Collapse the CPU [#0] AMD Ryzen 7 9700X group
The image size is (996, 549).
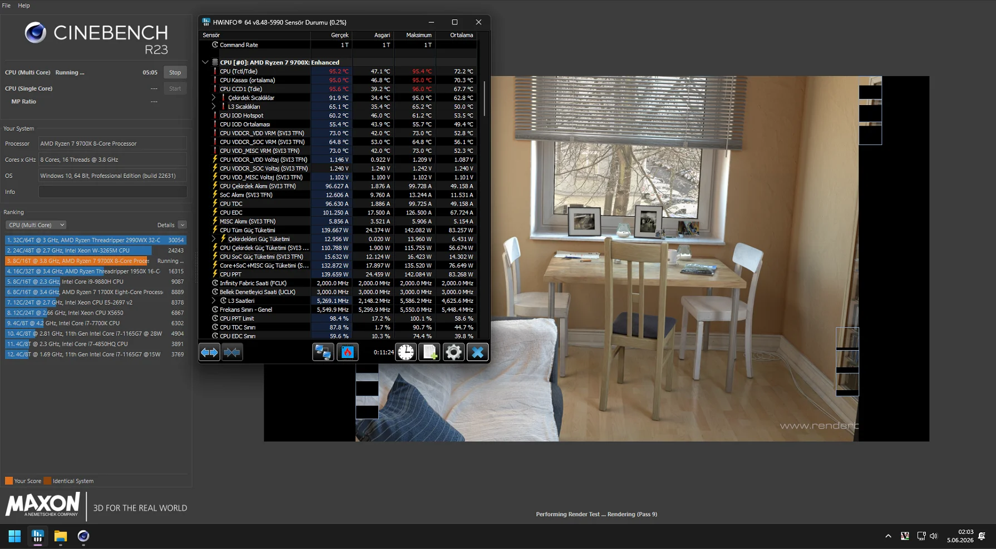pos(205,62)
